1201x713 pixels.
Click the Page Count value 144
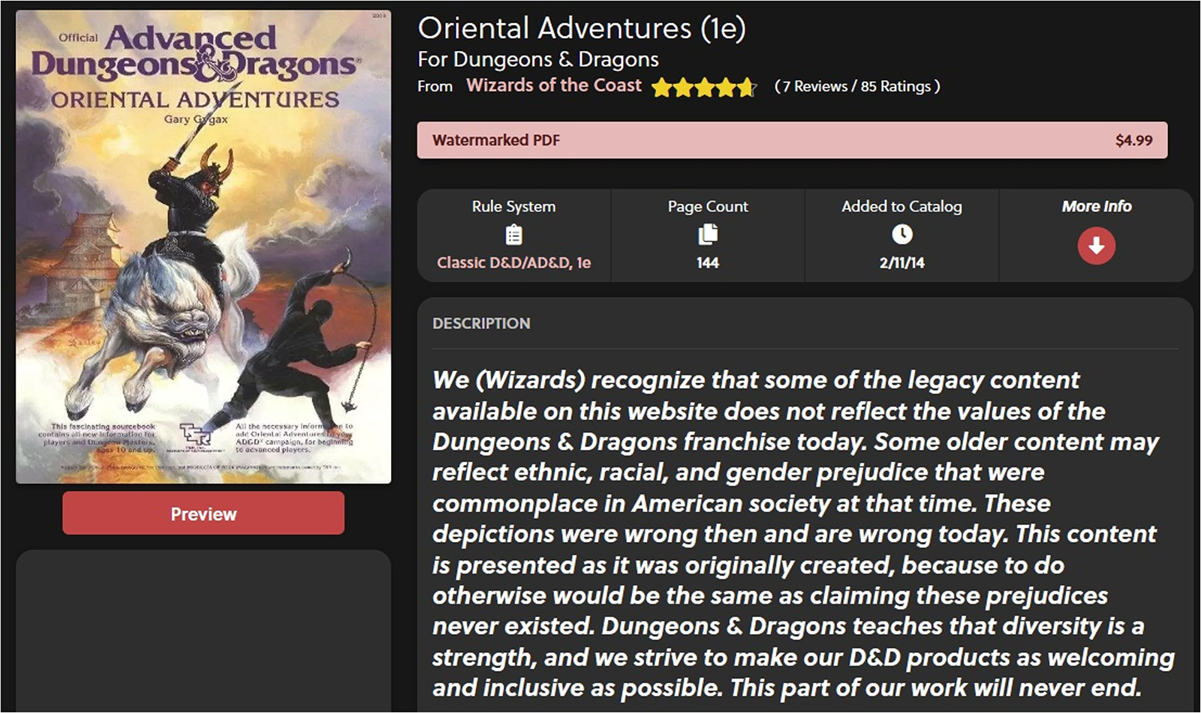pos(708,262)
